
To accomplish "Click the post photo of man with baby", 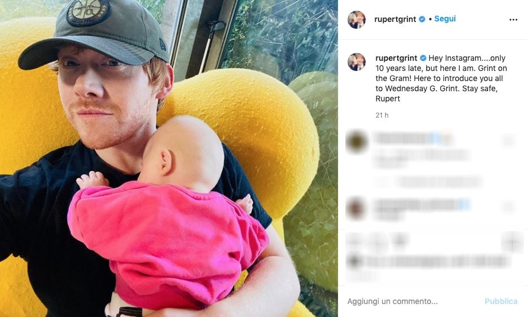I will coord(169,158).
